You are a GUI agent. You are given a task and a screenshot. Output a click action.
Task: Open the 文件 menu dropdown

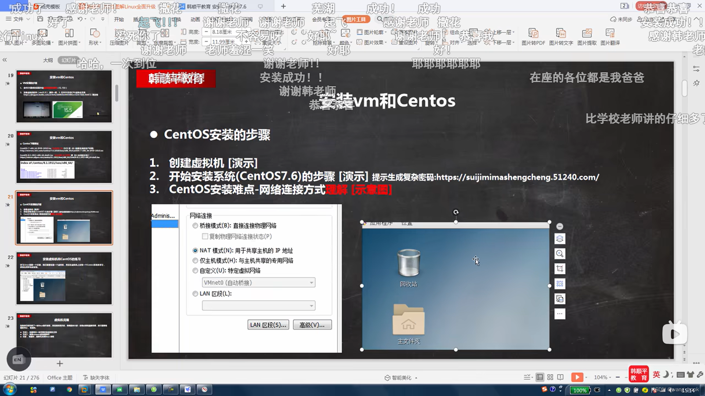tap(18, 19)
